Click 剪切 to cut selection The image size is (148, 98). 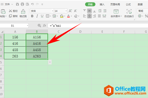[13, 11]
